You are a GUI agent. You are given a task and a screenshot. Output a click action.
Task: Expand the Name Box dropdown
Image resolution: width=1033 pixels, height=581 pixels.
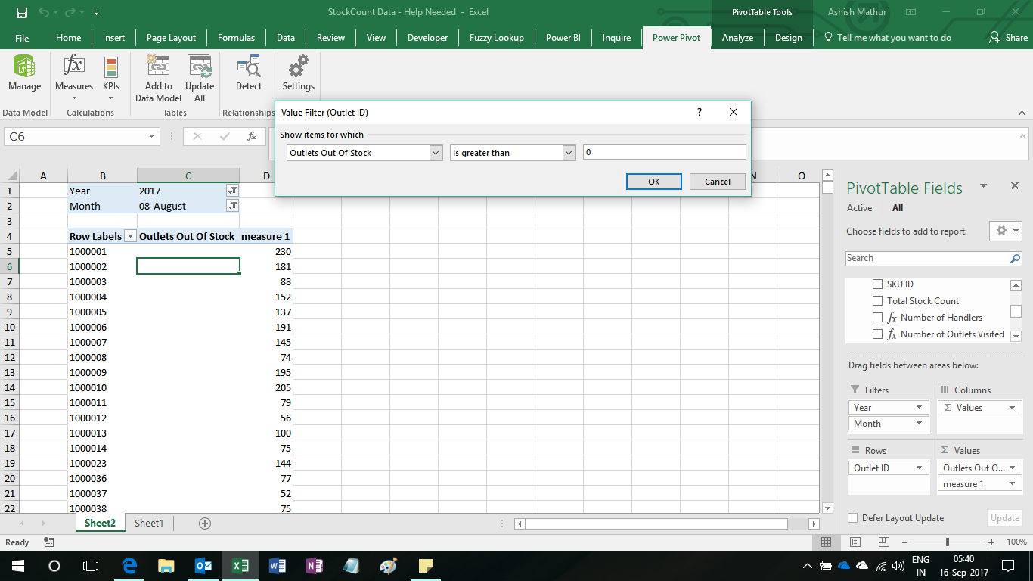pyautogui.click(x=152, y=137)
